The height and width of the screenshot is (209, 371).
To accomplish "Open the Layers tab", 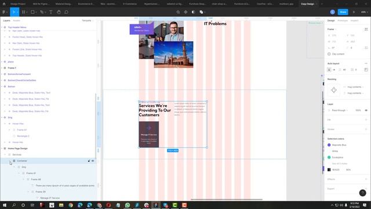I will (6, 21).
